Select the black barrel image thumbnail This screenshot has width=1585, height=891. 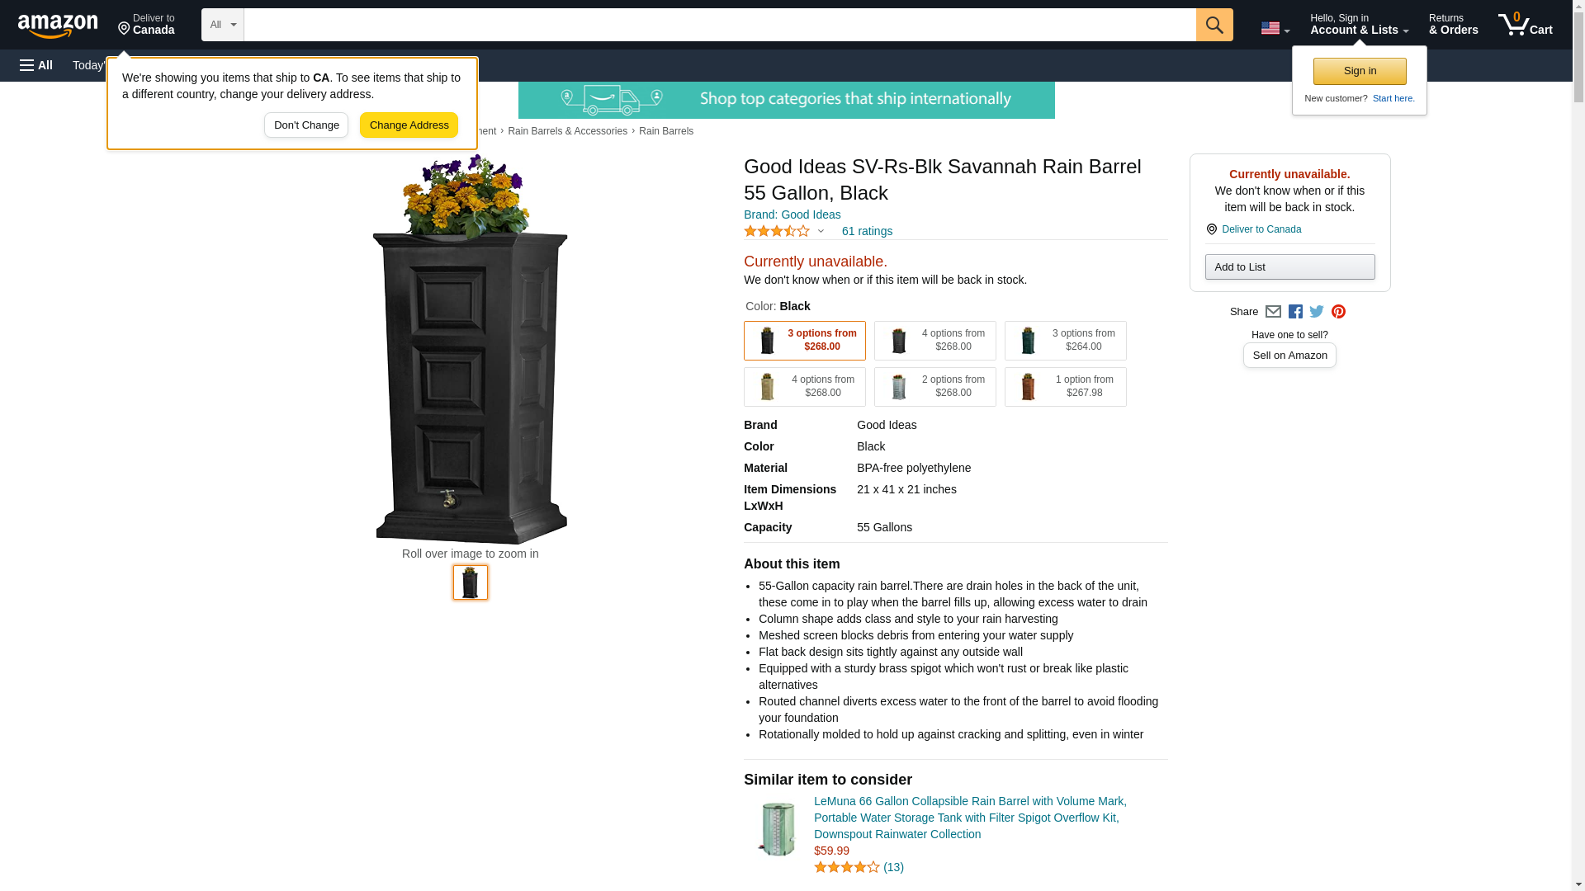pos(470,582)
